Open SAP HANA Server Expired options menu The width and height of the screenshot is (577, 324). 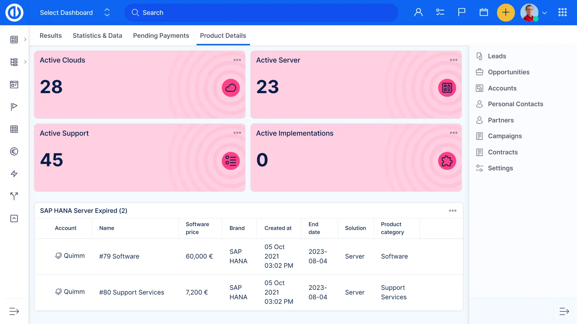click(453, 211)
